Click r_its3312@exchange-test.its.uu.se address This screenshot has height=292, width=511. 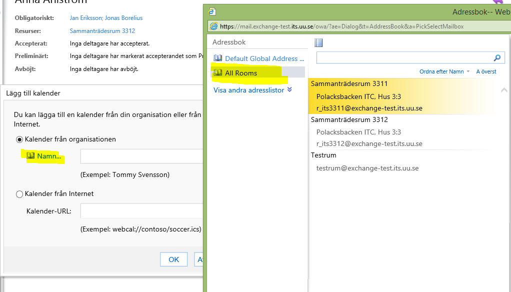click(369, 143)
